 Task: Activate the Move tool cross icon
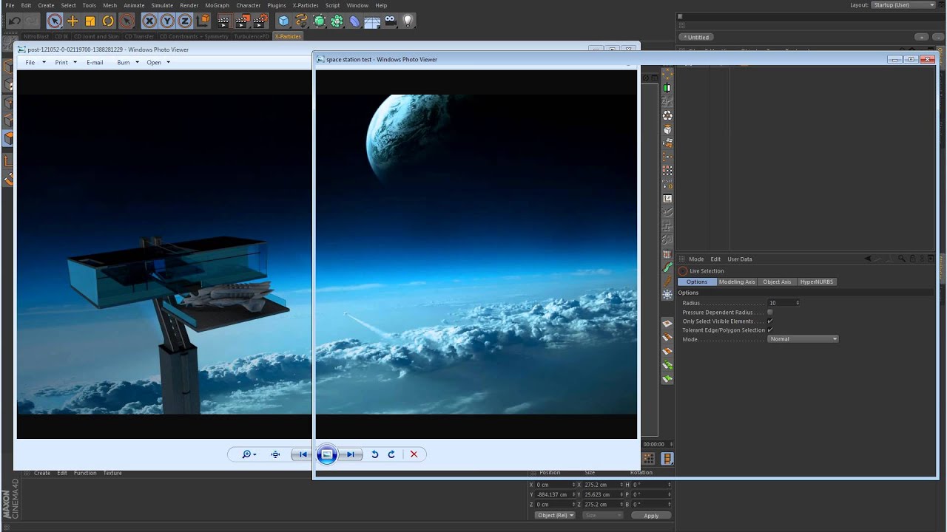click(x=73, y=21)
